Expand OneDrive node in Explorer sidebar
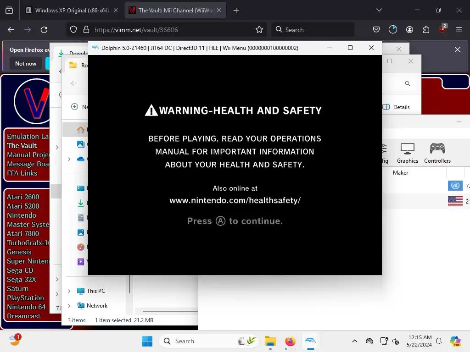Screen dimensions: 470x352 pyautogui.click(x=69, y=159)
